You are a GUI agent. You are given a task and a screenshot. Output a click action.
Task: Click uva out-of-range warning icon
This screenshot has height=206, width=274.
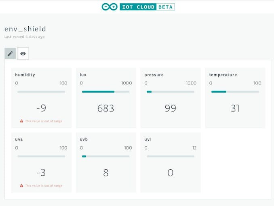click(22, 186)
